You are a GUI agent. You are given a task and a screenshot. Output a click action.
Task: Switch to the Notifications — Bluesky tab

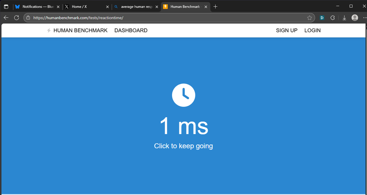point(37,7)
